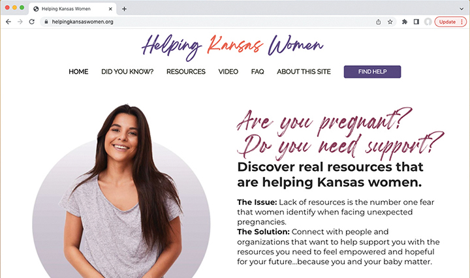Bookmark this page with the star icon

point(390,22)
